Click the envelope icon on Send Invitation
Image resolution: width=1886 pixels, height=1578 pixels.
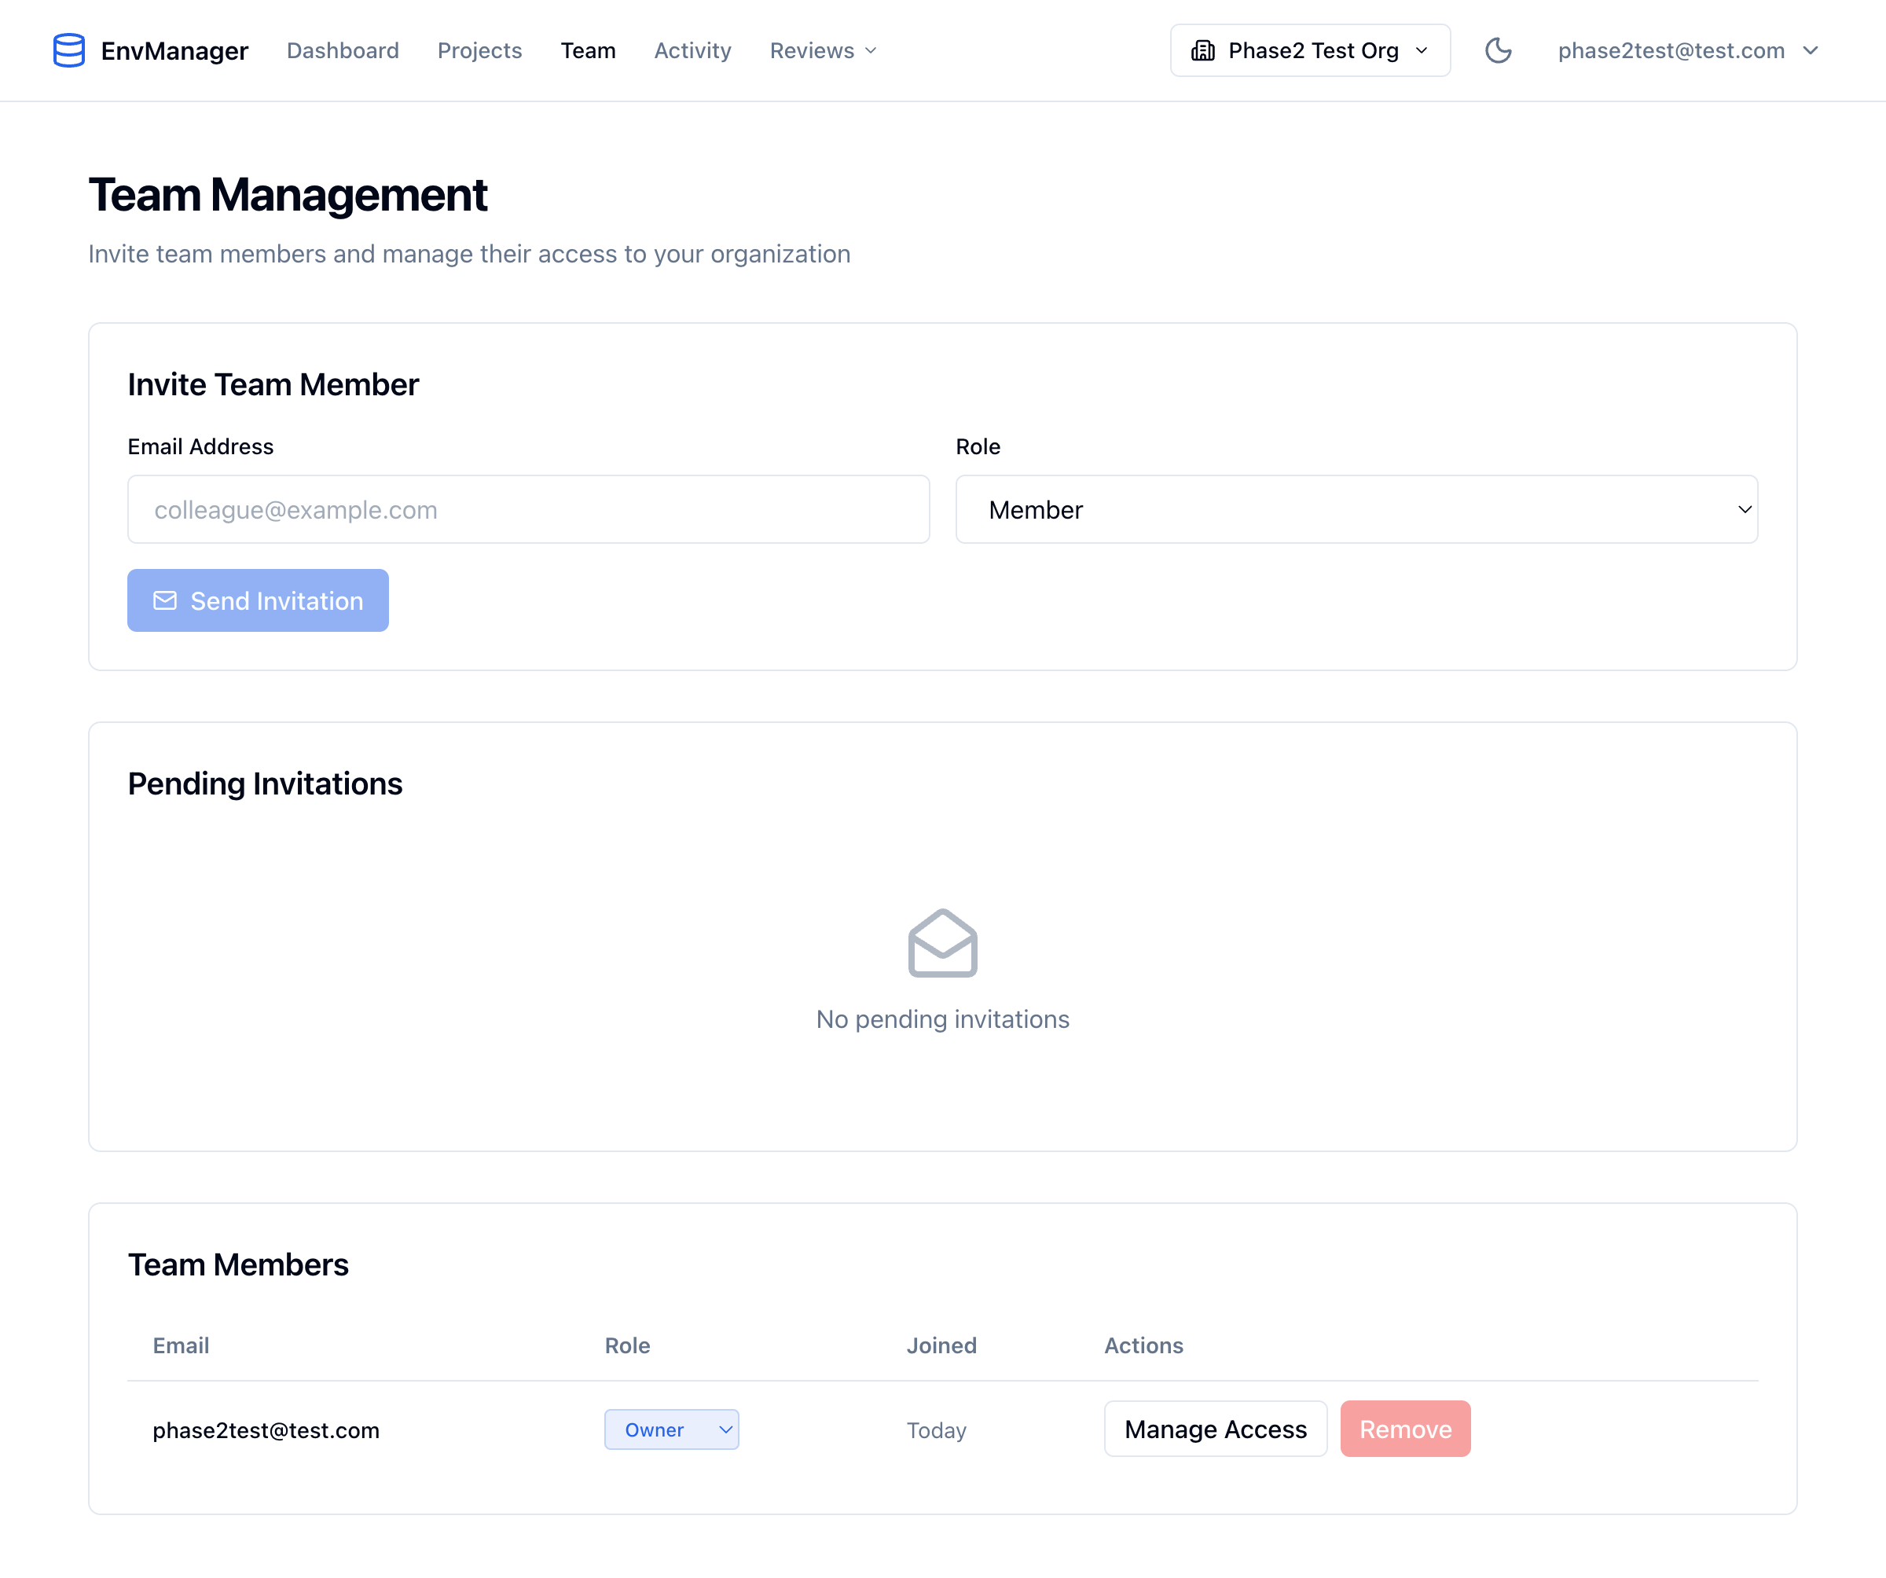165,600
